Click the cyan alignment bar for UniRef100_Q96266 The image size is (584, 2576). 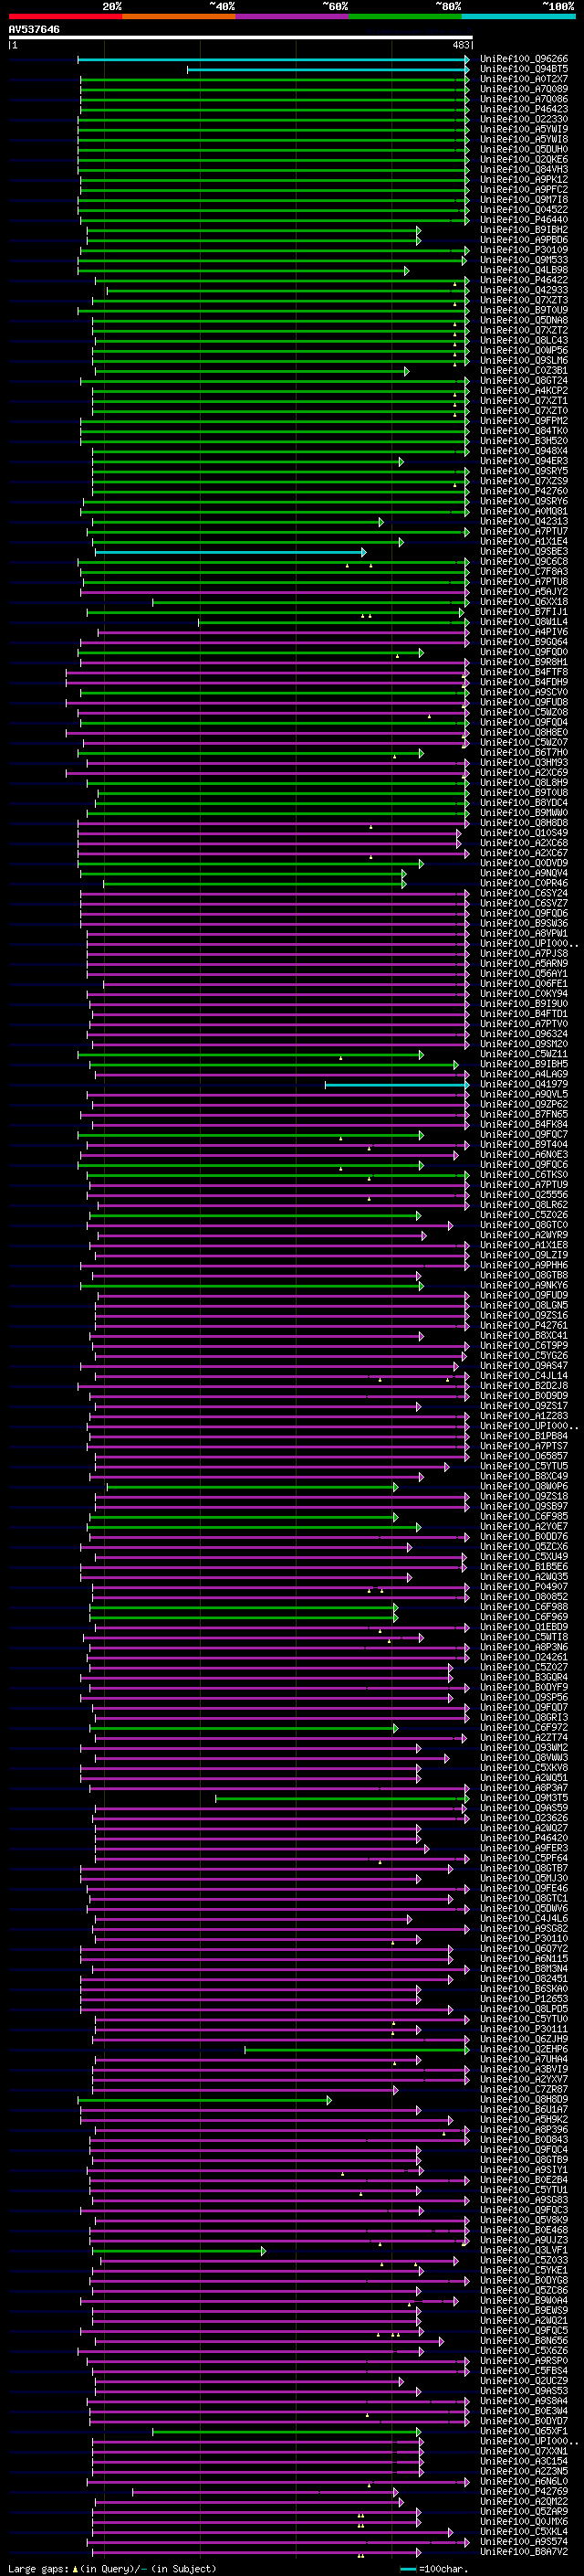tap(274, 59)
